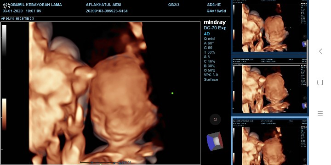The image size is (331, 165).
Task: Select the middle ultrasound thumbnail
Action: 270,86
